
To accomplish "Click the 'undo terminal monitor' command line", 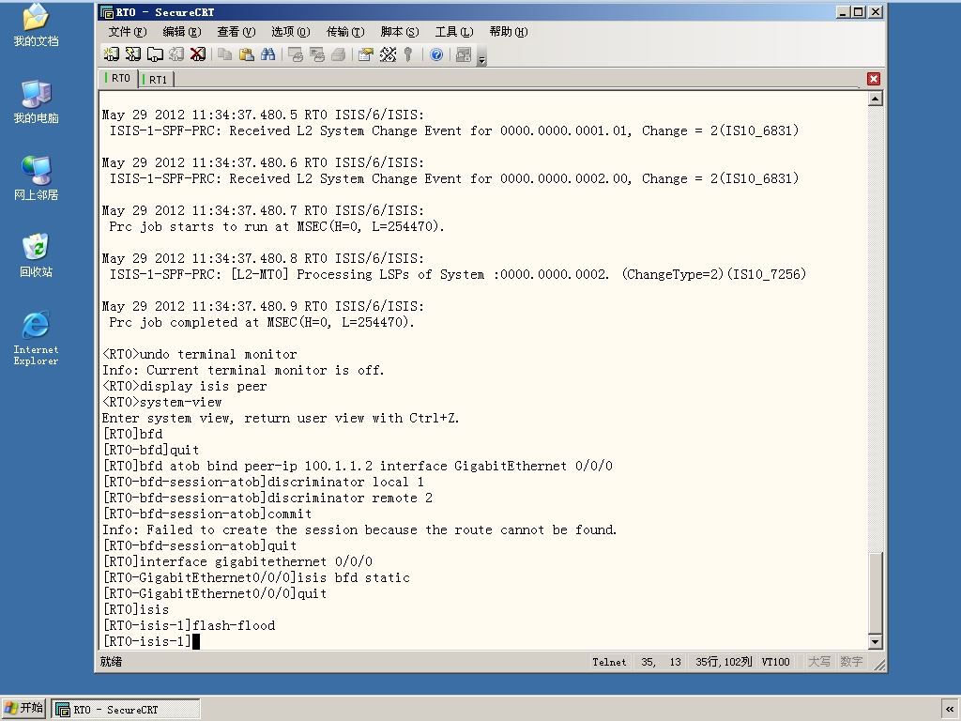I will (x=199, y=354).
